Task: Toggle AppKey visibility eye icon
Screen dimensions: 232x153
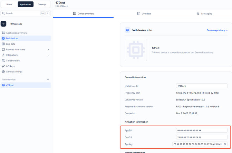Action: pos(225,144)
